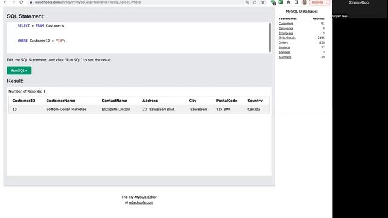Click the address bar URL
Image resolution: width=388 pixels, height=218 pixels.
coord(88,2)
